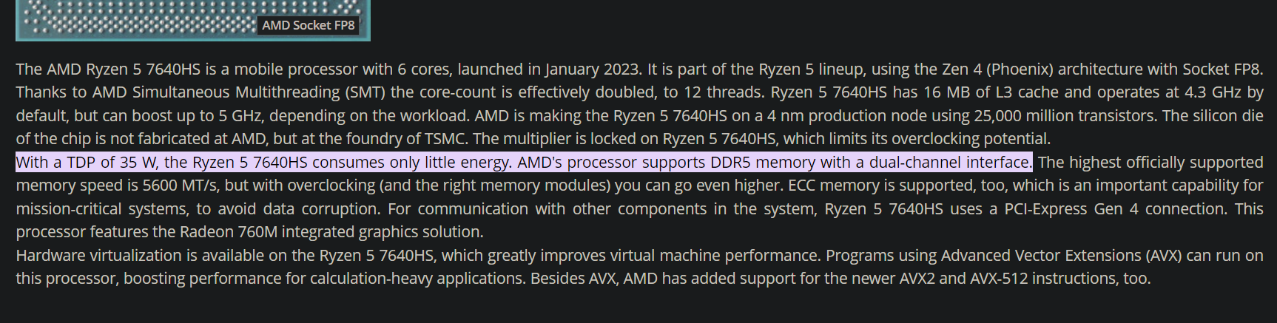Click the 'AMD Socket FP8' image caption
This screenshot has height=323, width=1277.
(x=309, y=25)
